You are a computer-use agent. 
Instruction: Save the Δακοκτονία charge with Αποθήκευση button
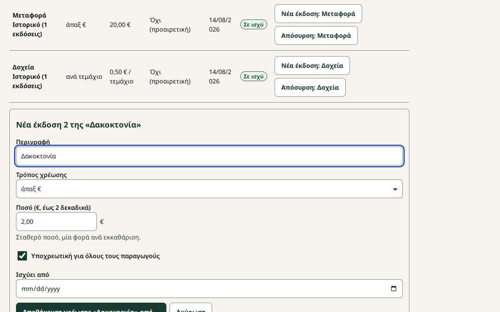pyautogui.click(x=91, y=307)
